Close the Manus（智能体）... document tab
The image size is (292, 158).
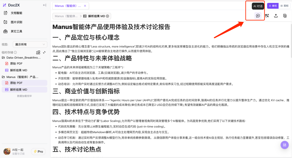click(x=85, y=6)
